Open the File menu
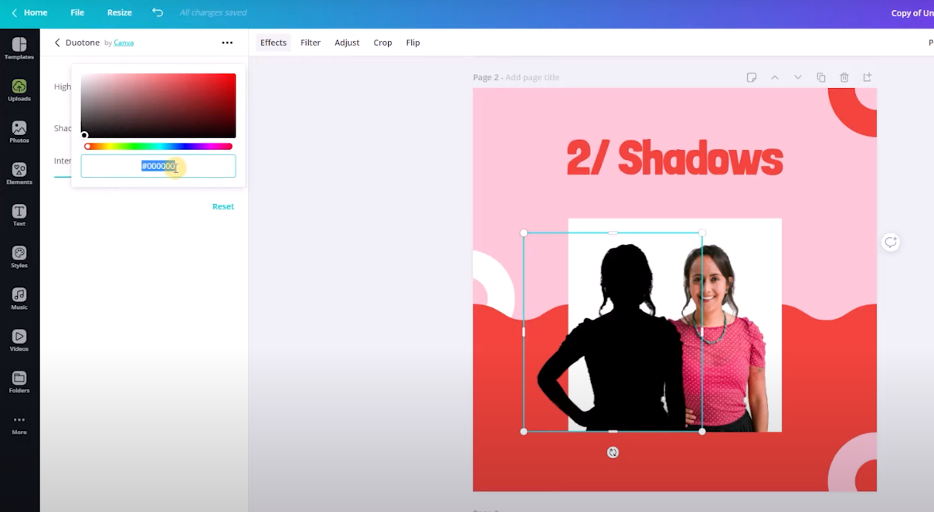Screen dimensions: 934x512 77,12
